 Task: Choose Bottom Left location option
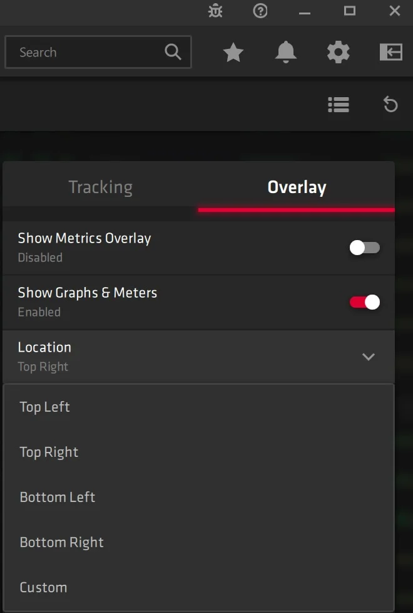pos(198,497)
